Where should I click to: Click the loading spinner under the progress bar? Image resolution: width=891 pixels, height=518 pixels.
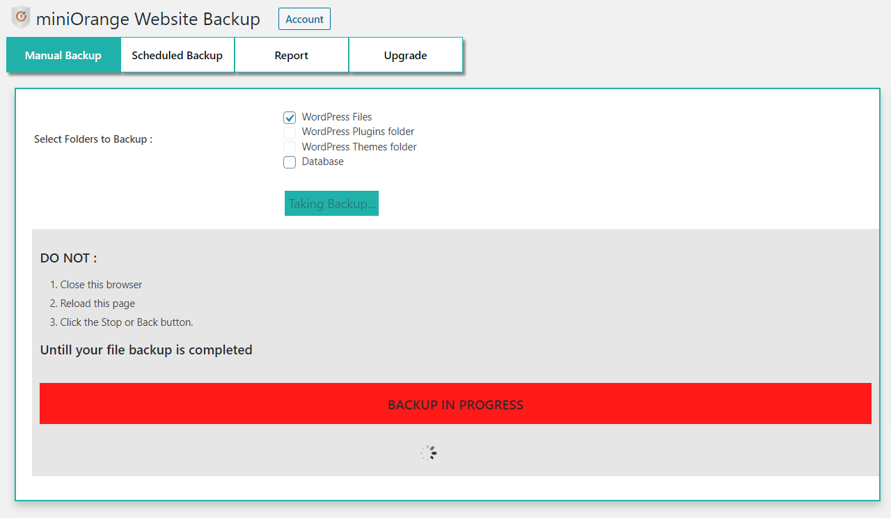pyautogui.click(x=428, y=453)
